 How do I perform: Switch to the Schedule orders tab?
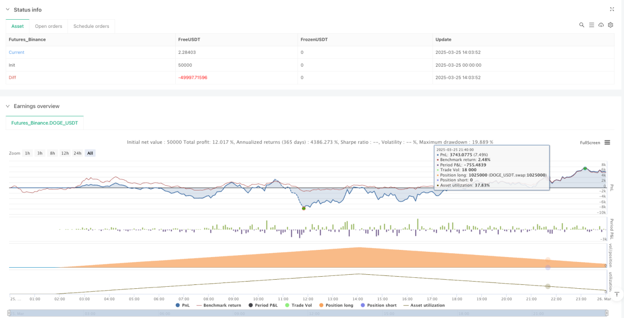(x=91, y=26)
